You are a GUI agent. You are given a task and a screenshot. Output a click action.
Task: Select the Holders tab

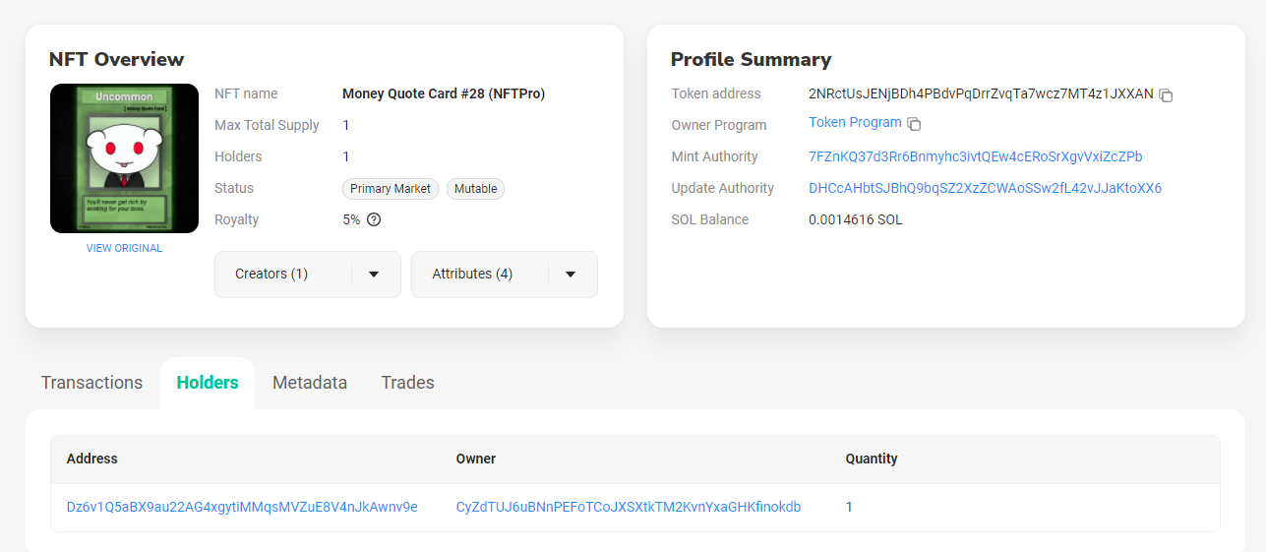[208, 383]
